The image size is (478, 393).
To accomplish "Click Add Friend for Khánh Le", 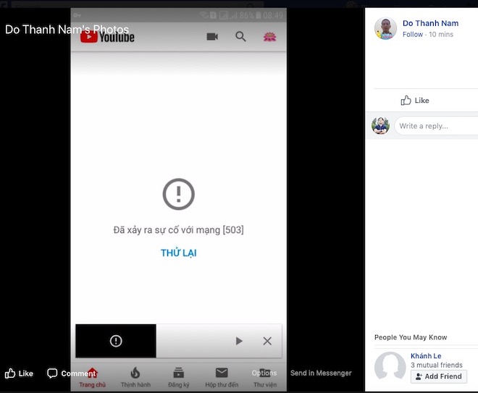I will pos(439,376).
